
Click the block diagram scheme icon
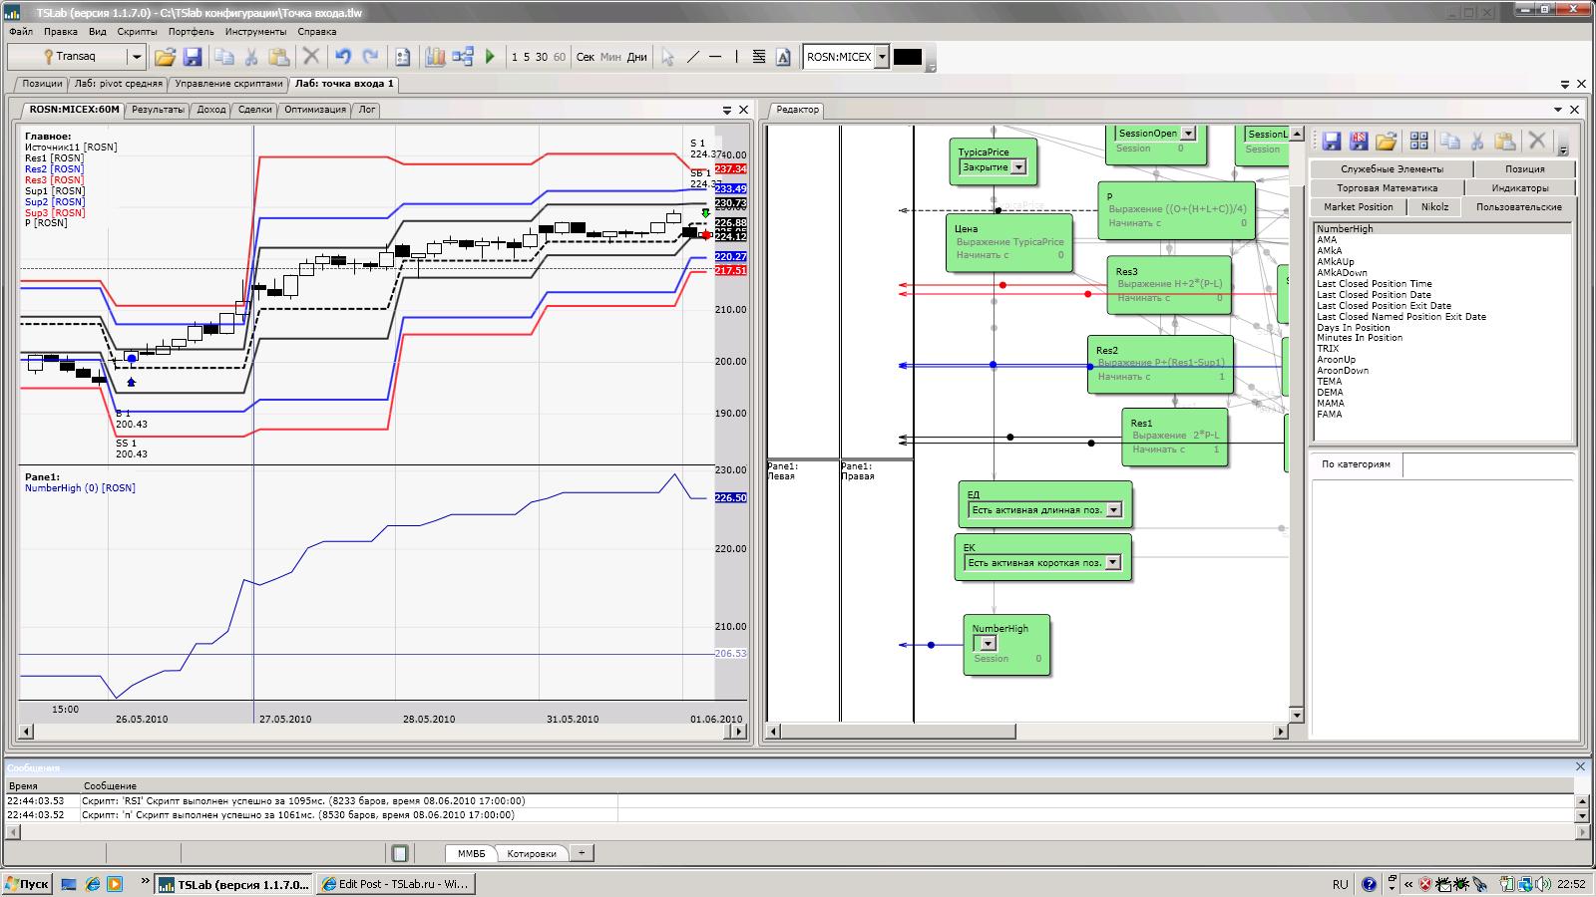[463, 57]
